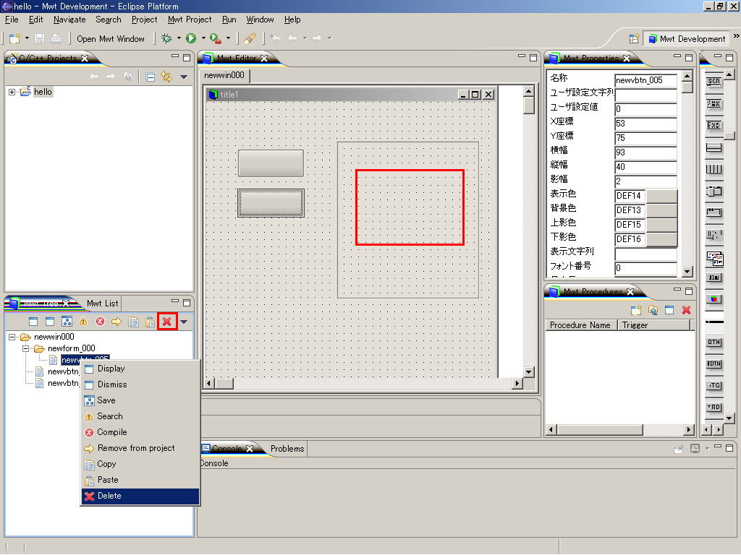Switch to the Problems tab

tap(287, 449)
